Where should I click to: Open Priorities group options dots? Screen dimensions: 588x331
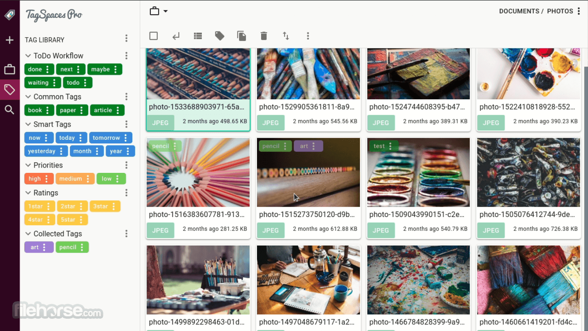tap(126, 165)
